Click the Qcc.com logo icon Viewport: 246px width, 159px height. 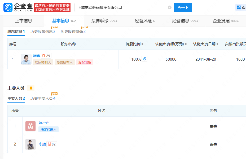8,7
